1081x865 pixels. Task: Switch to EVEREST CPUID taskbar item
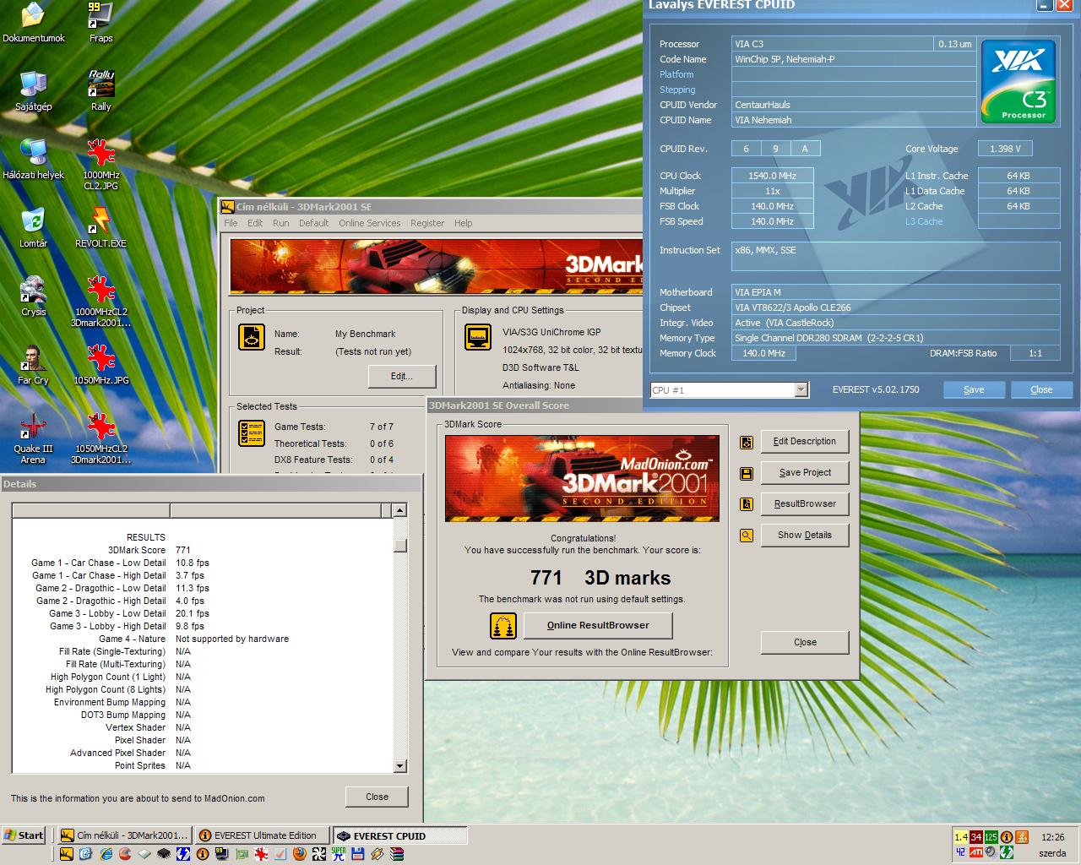coord(399,835)
